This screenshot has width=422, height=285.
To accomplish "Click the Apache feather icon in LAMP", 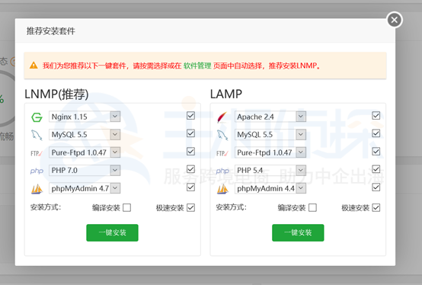I will (x=222, y=117).
